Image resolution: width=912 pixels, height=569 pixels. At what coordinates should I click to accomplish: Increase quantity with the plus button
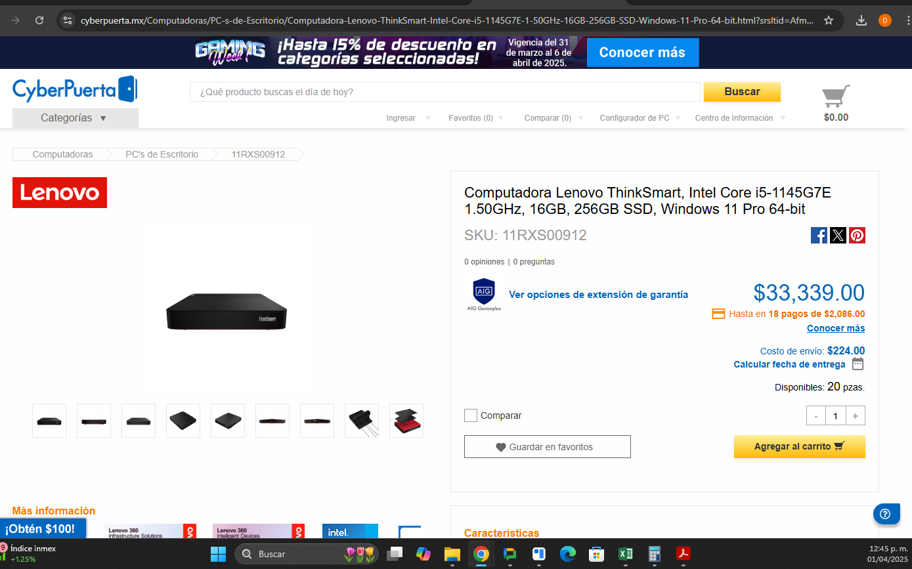point(855,415)
